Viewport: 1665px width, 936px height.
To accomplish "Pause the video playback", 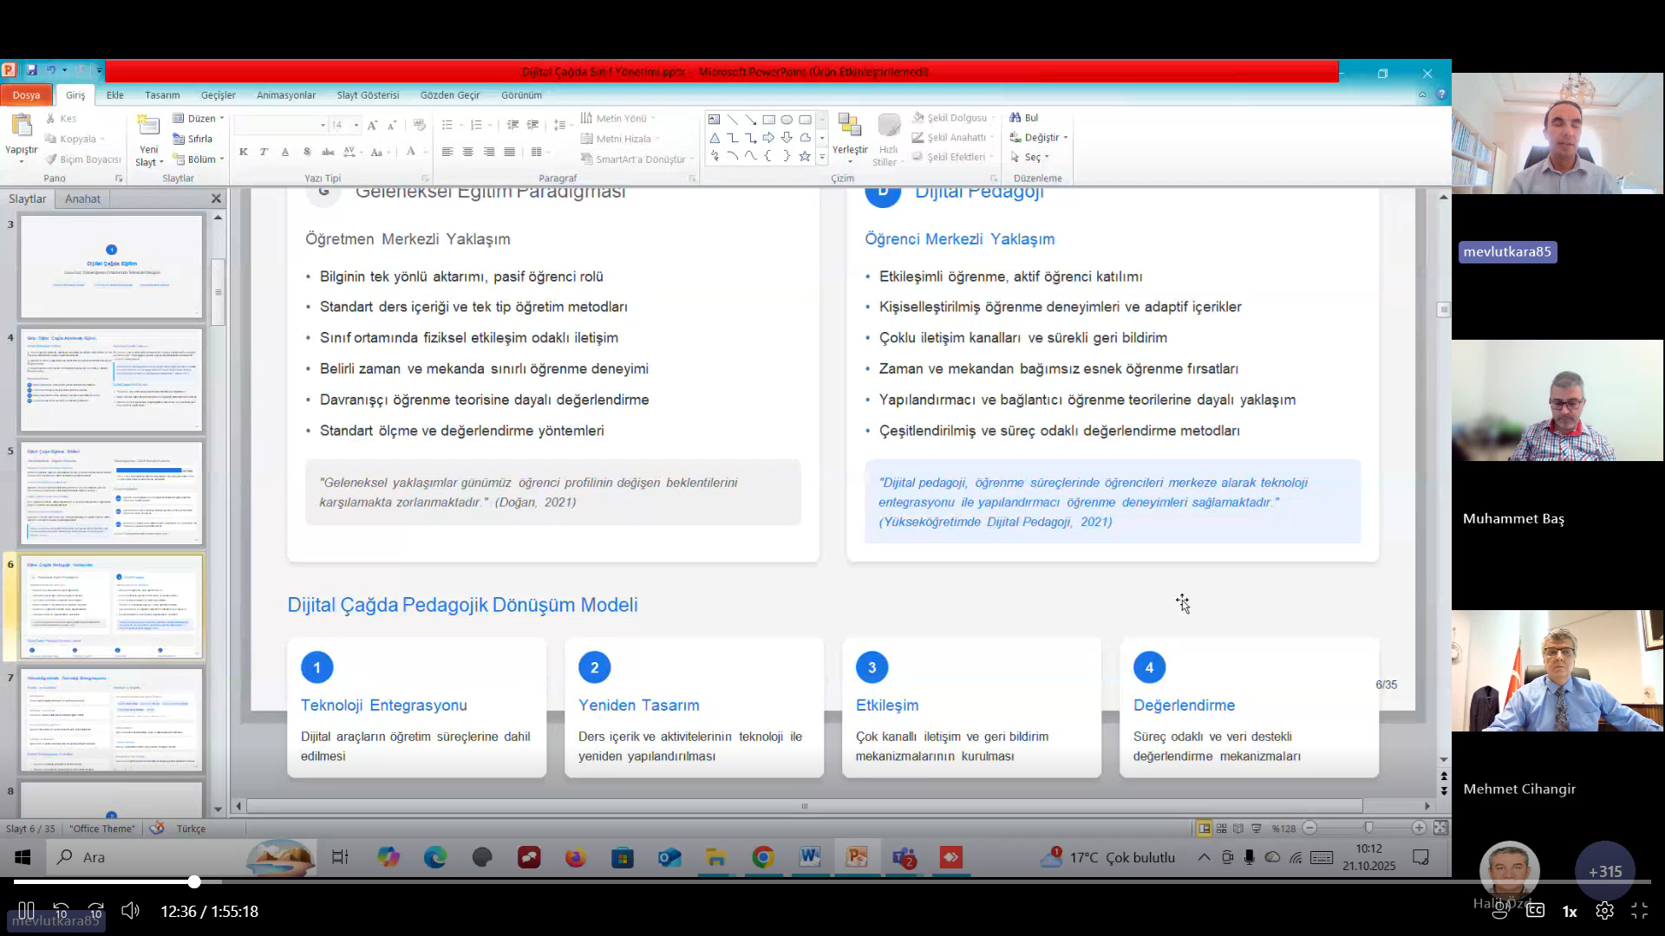I will tap(26, 911).
